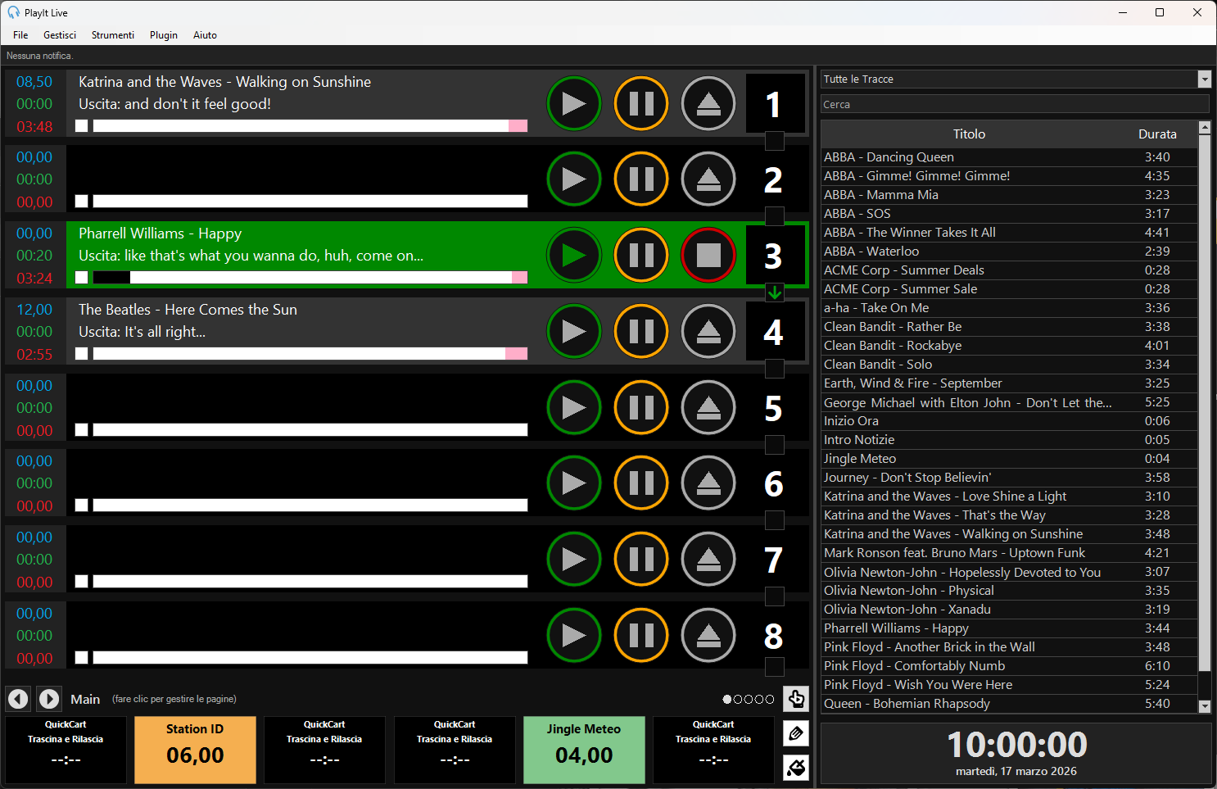Viewport: 1217px width, 789px height.
Task: Pause button on player 6
Action: (x=640, y=483)
